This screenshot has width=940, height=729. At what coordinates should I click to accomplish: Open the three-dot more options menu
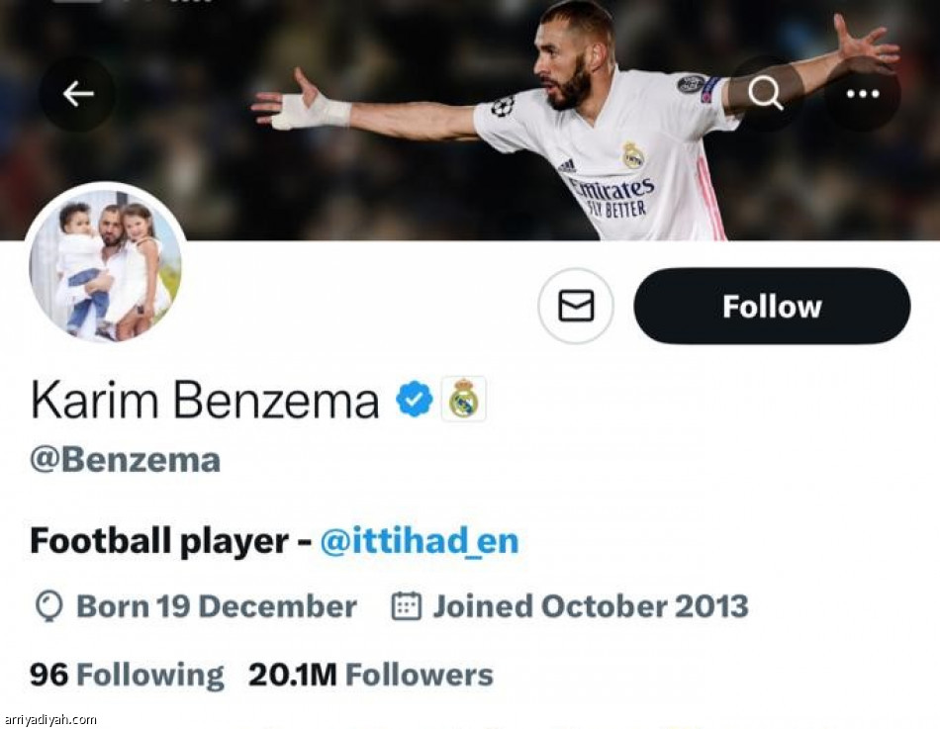862,94
